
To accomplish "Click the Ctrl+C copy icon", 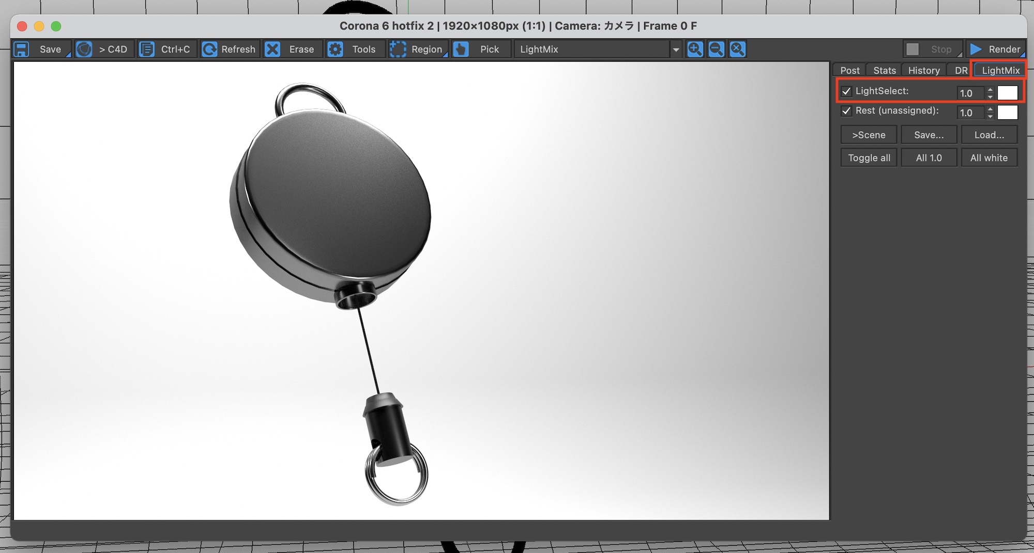I will [147, 50].
